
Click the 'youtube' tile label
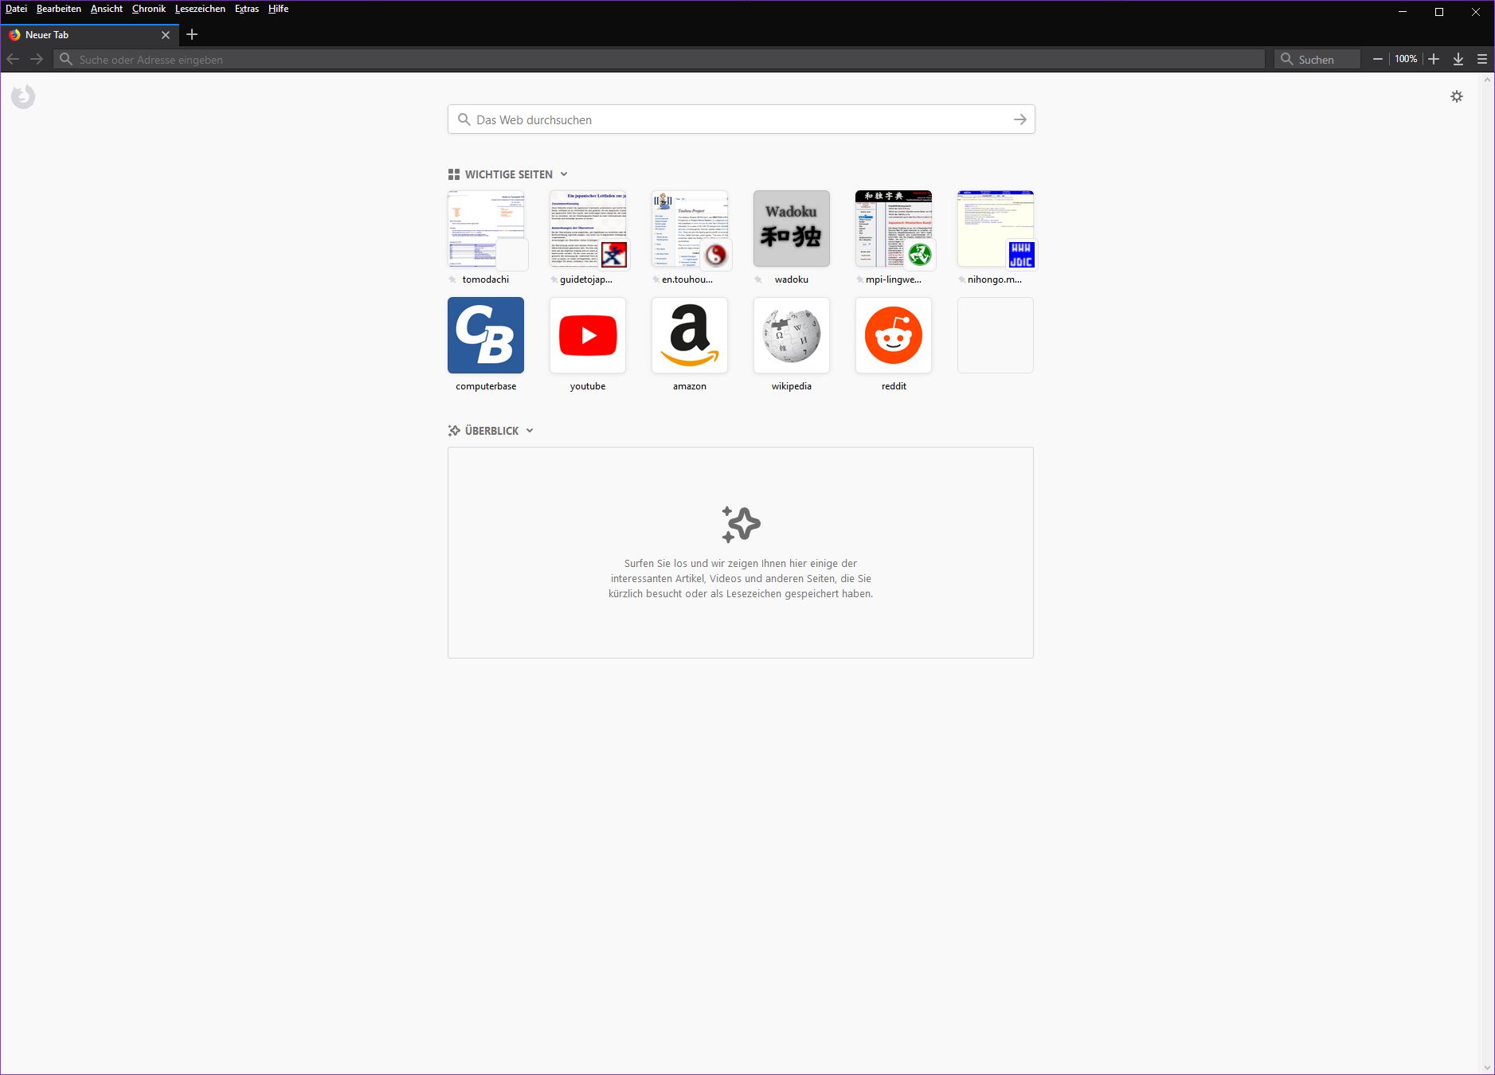[588, 386]
